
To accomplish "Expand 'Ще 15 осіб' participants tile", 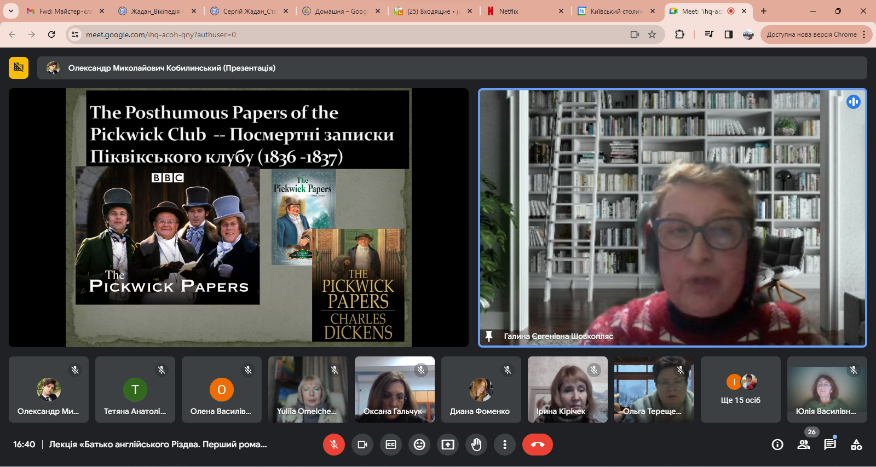I will click(x=740, y=389).
